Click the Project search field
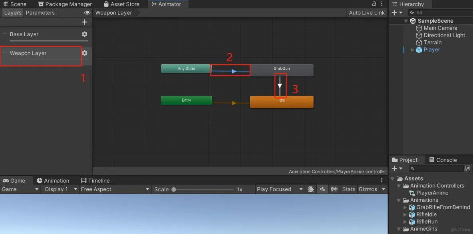This screenshot has width=473, height=234. tap(435, 168)
